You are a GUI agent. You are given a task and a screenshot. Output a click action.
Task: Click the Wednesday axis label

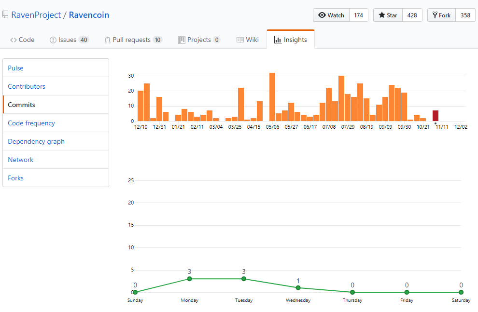click(x=298, y=300)
